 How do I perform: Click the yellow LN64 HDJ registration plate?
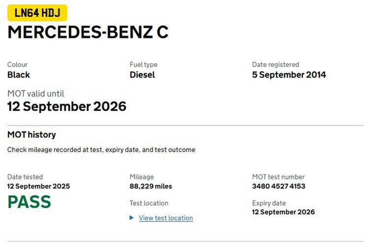[37, 13]
